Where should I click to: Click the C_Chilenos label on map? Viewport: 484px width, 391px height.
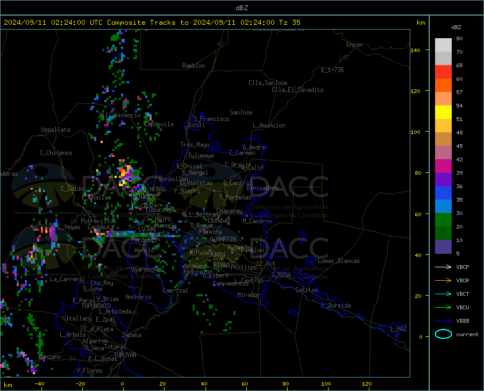56,153
